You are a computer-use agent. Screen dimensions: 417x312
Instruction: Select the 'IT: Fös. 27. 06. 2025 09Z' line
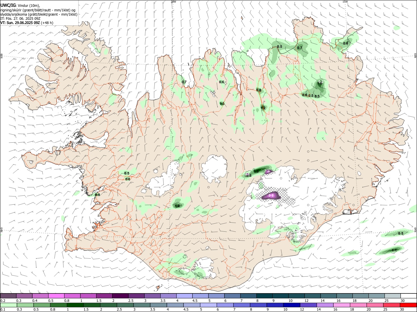[20, 19]
